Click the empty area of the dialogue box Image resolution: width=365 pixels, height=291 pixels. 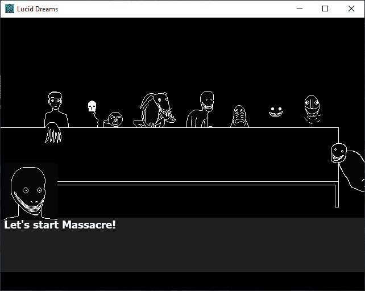[182, 253]
